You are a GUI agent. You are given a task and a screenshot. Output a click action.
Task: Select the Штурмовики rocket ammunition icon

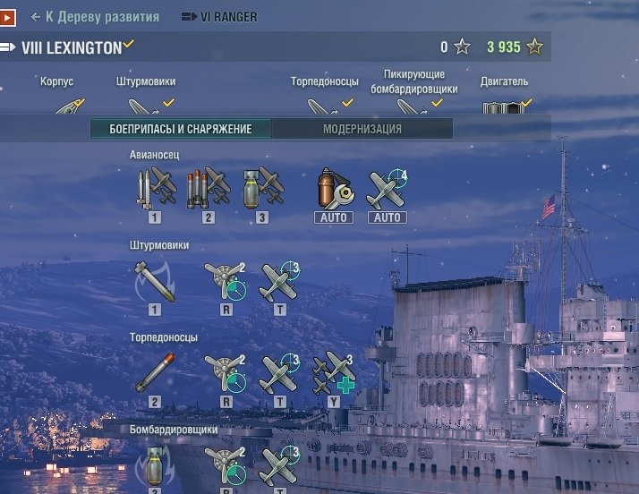click(x=155, y=282)
